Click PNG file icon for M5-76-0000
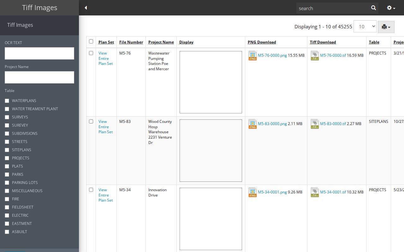 tap(252, 55)
